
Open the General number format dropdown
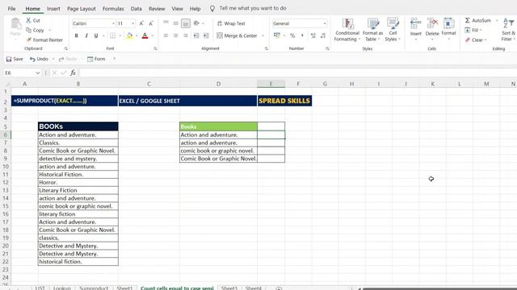(325, 23)
